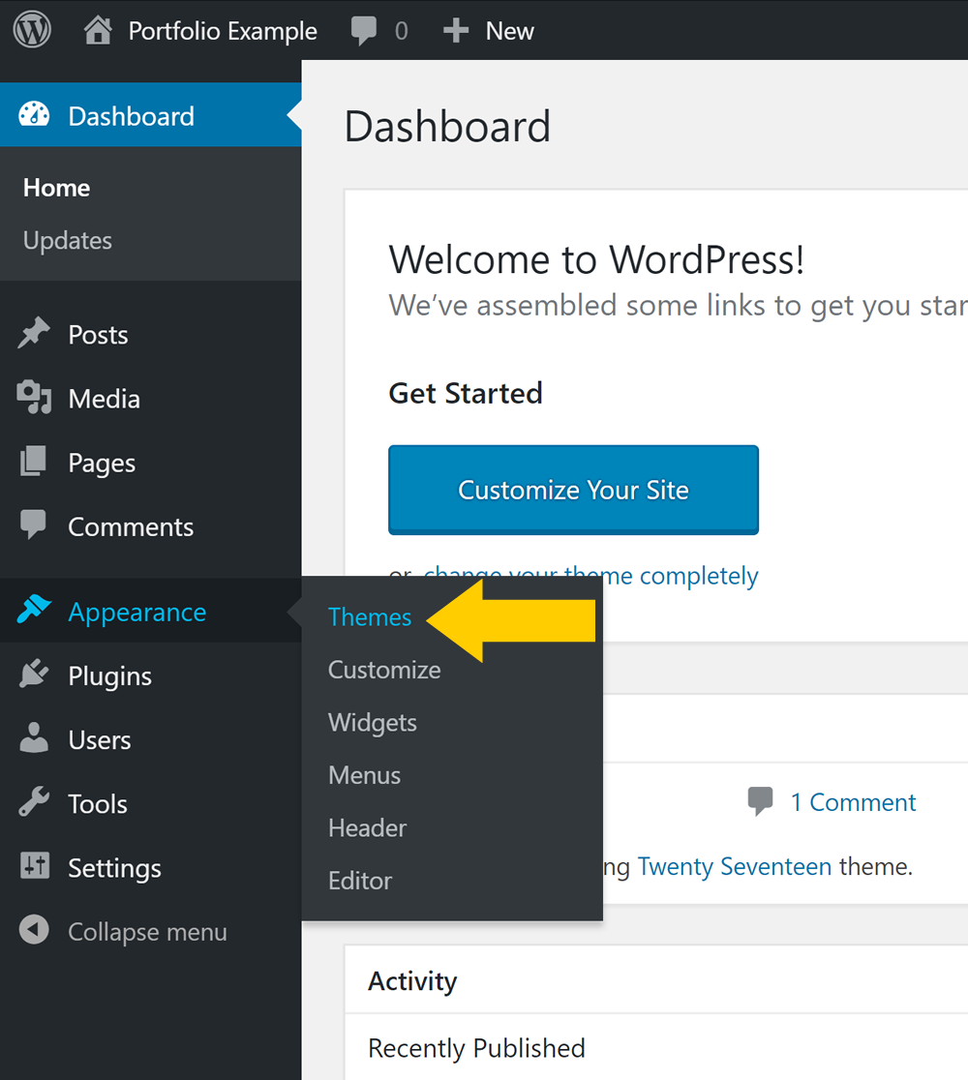Open the Home submenu item
This screenshot has height=1080, width=968.
coord(56,188)
